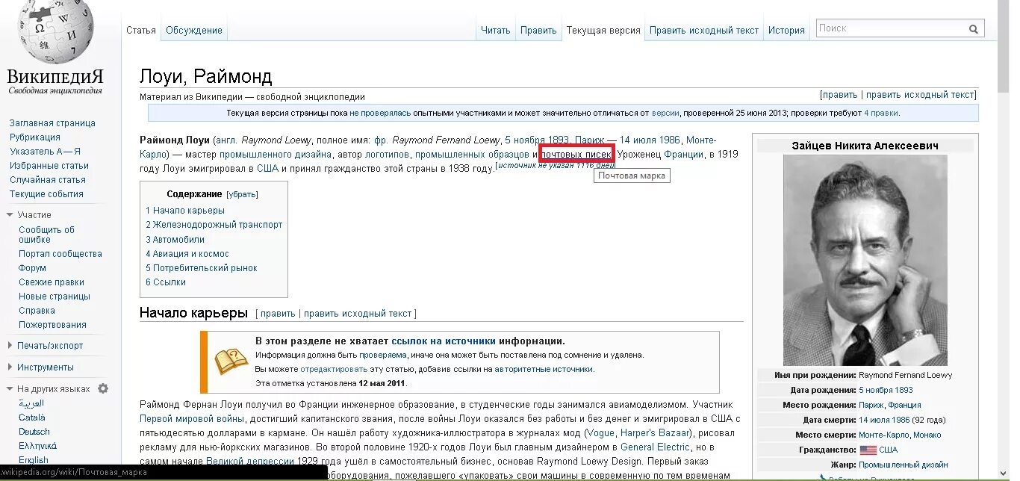Viewport: 1020px width, 481px height.
Task: Jump to contents item Начало карьеры
Action: (185, 211)
